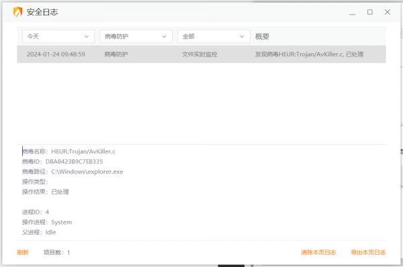Open the 今天 date filter dropdown

[58, 36]
